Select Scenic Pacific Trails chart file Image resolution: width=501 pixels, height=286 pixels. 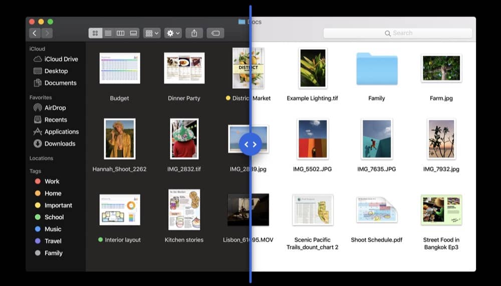pyautogui.click(x=313, y=210)
